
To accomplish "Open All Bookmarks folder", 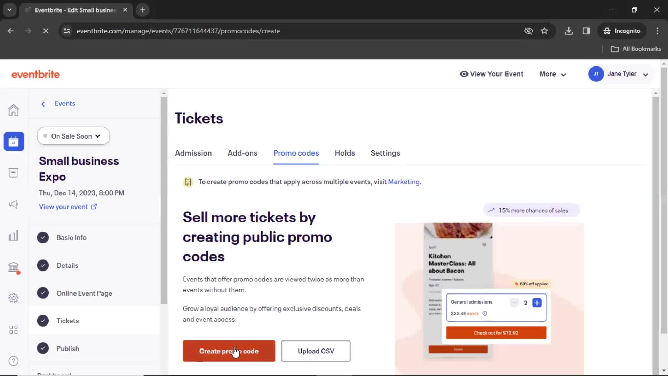I will click(636, 49).
